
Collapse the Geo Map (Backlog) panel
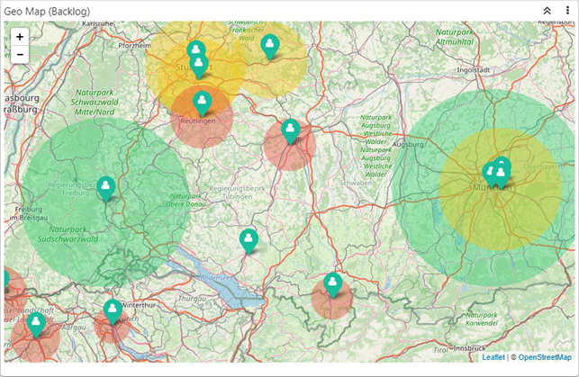pyautogui.click(x=547, y=10)
